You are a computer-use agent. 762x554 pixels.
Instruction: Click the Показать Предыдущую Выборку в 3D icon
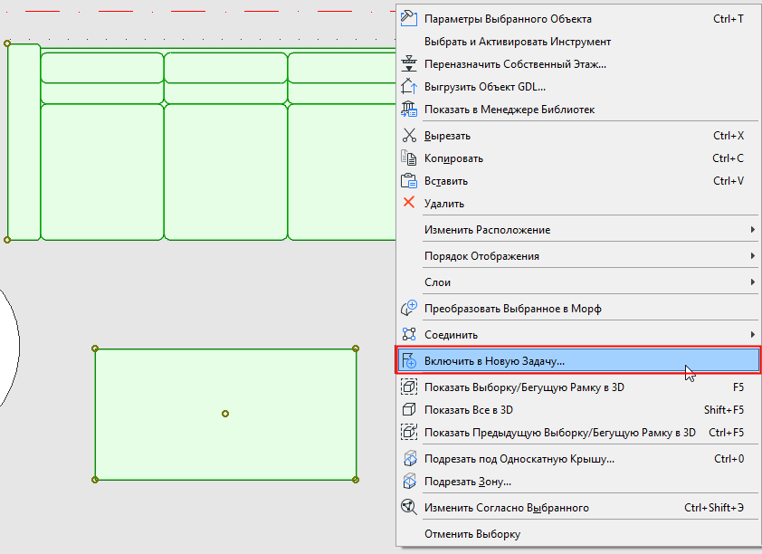(409, 432)
